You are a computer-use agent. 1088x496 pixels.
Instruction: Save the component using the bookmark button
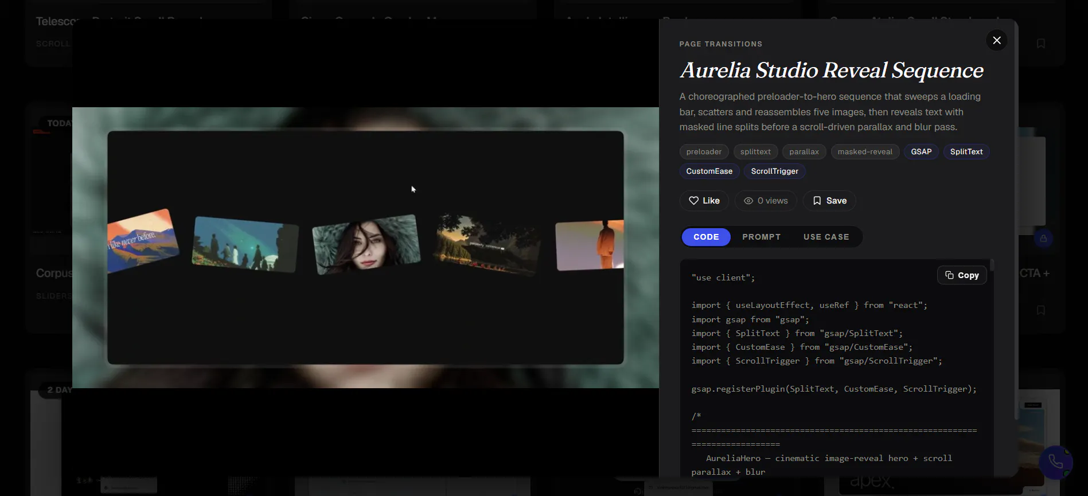829,201
